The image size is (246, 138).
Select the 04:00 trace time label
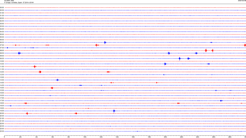click(x=2, y=29)
